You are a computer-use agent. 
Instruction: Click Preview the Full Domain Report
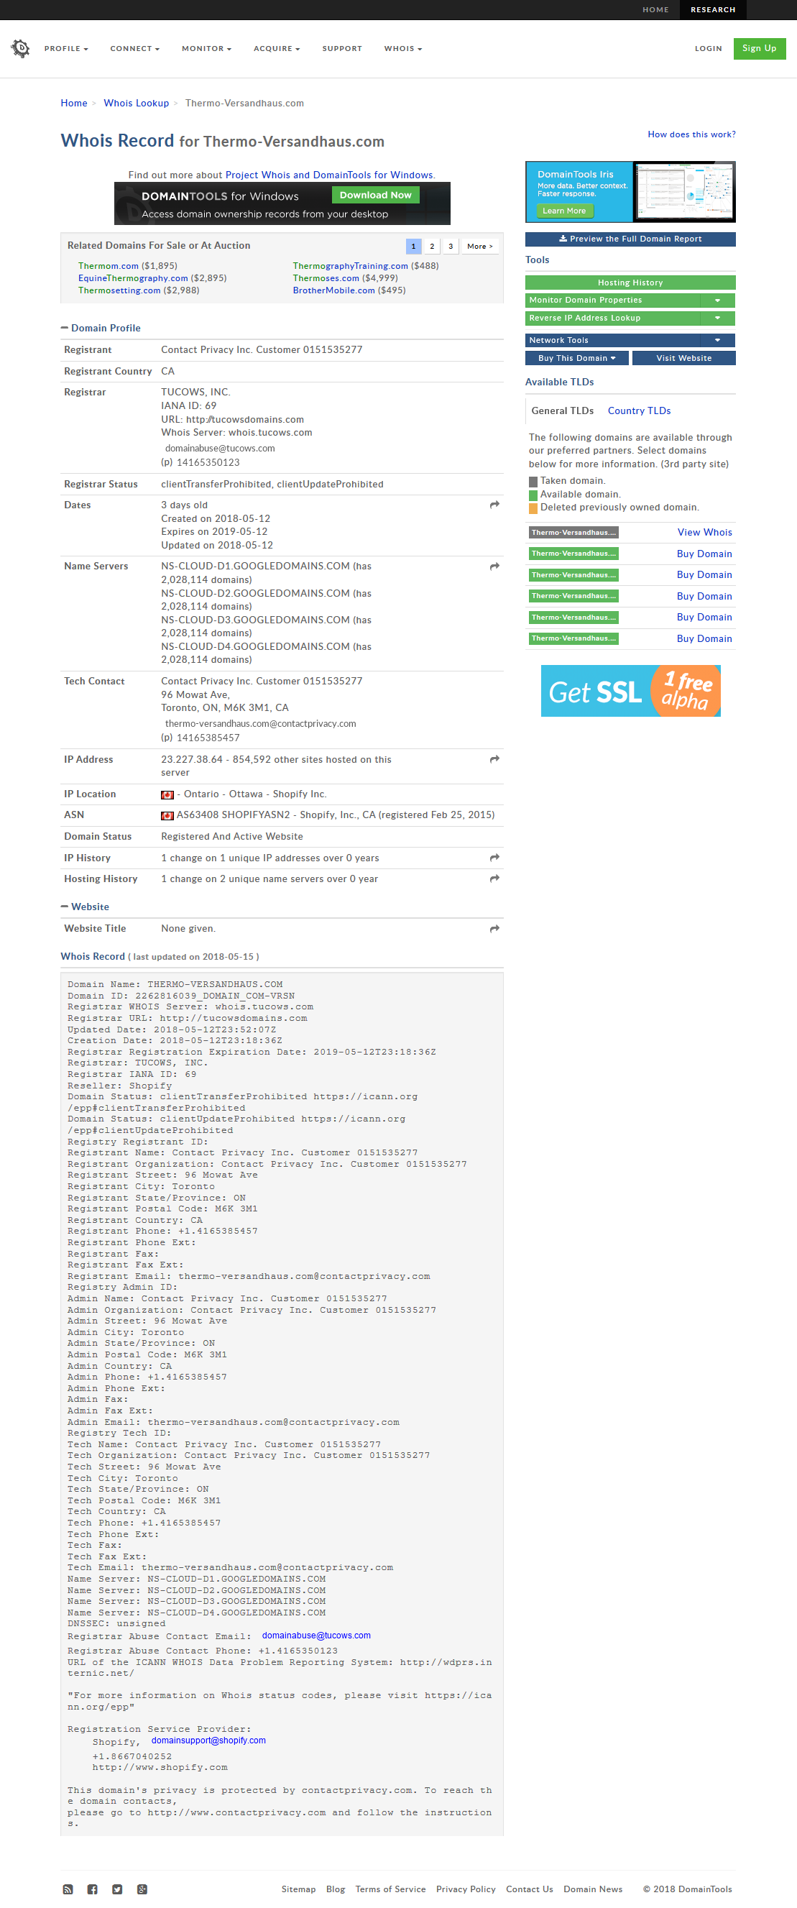pos(630,239)
